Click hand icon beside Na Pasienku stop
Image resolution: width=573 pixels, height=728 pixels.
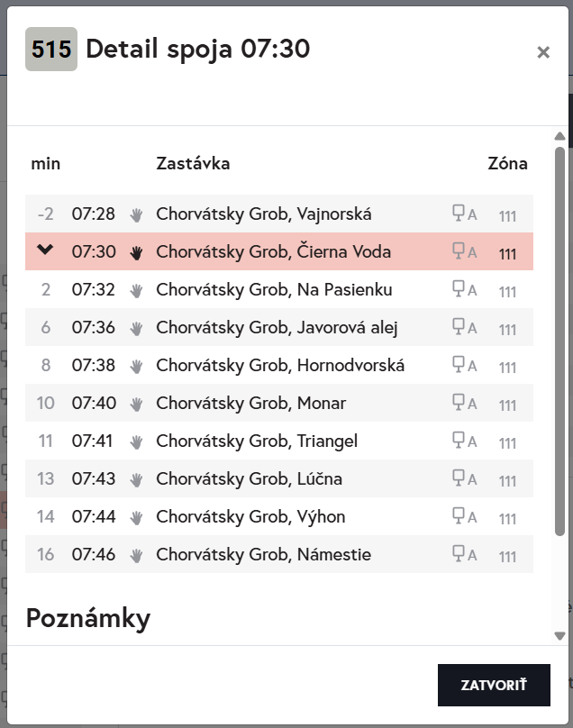pos(137,290)
